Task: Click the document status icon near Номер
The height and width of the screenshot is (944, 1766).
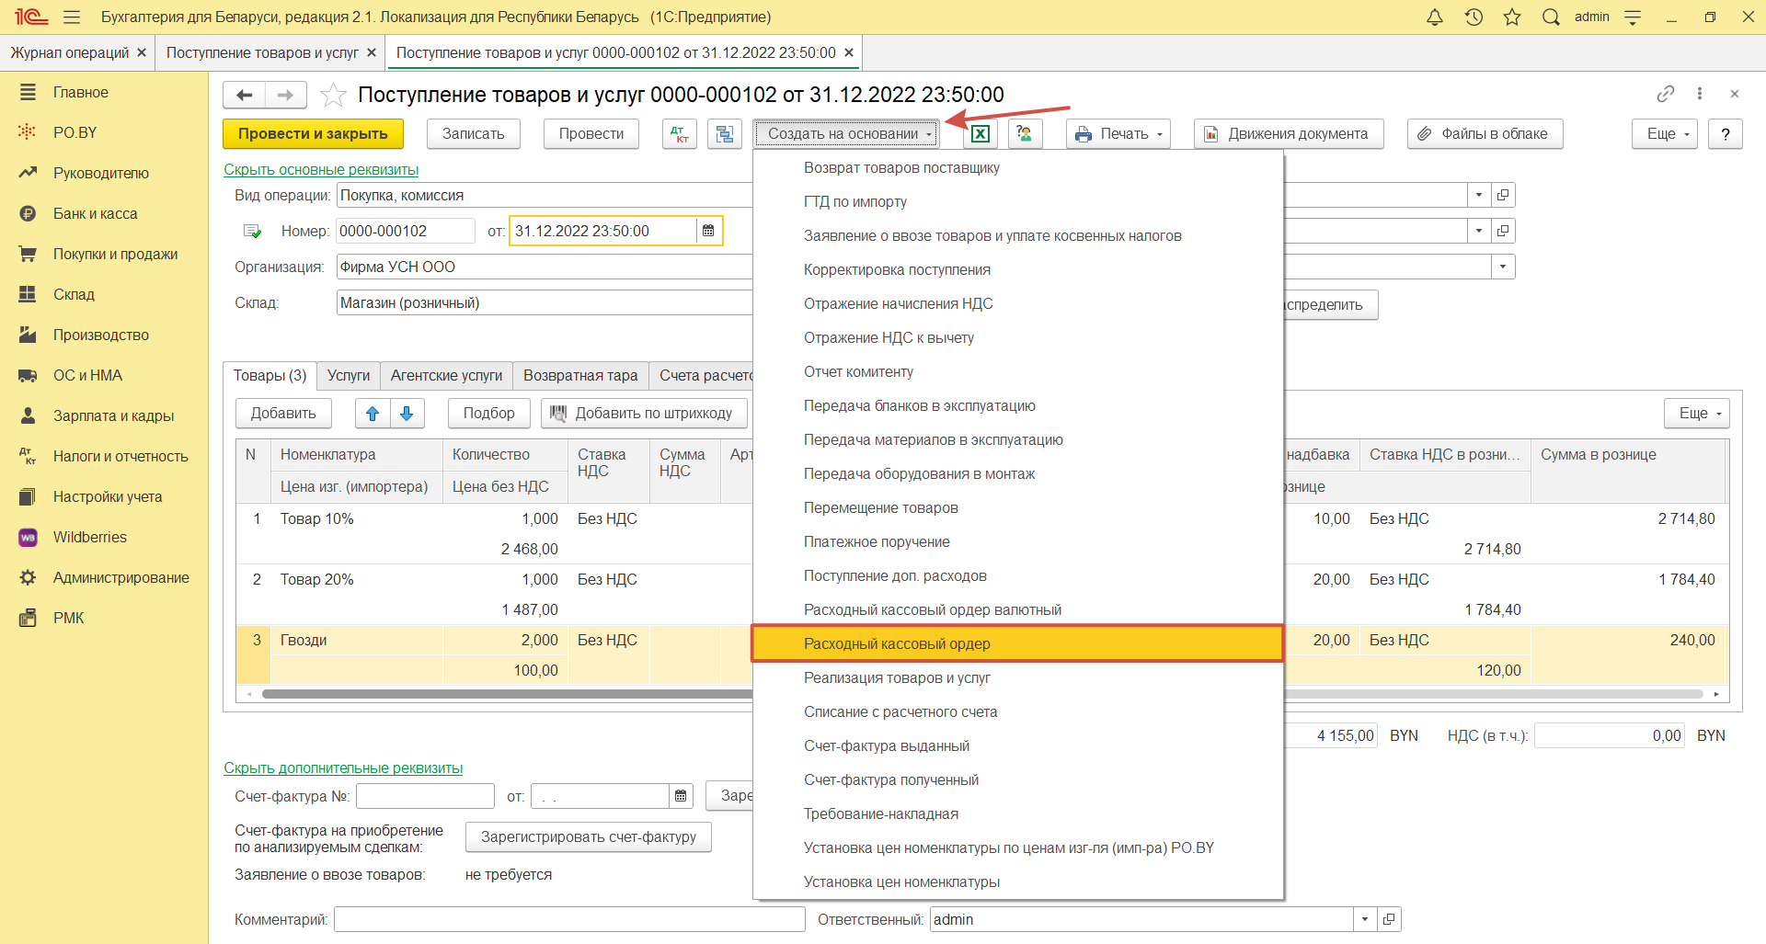Action: (252, 231)
